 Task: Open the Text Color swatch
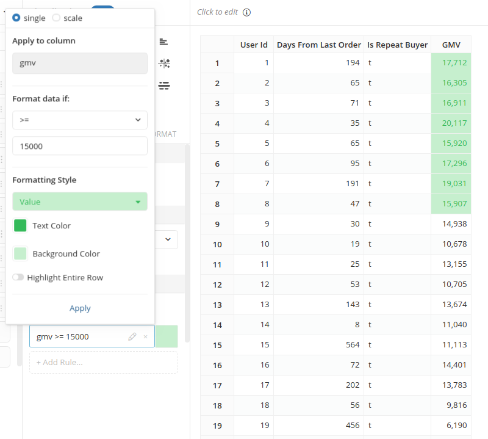20,226
